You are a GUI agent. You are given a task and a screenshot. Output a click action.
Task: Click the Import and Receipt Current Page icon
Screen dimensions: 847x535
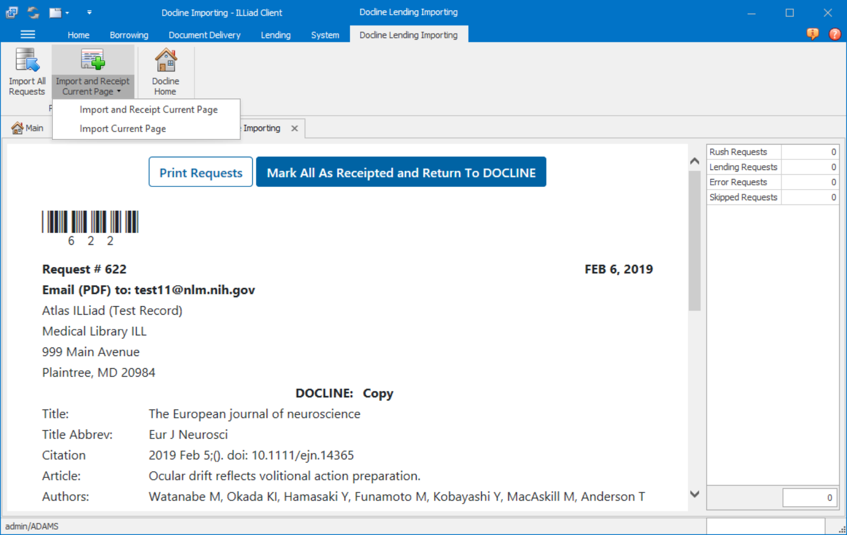tap(92, 60)
